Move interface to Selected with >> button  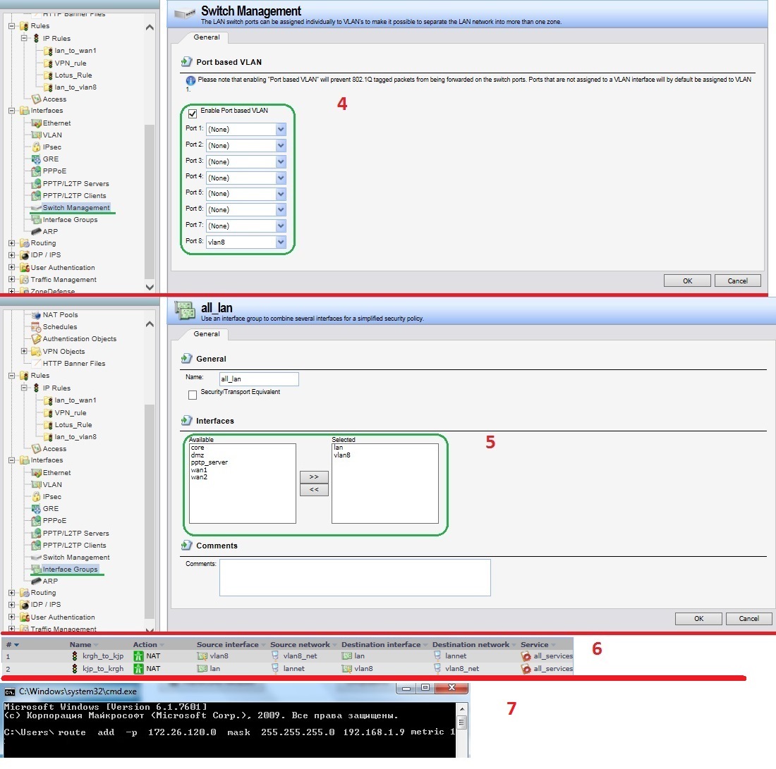[314, 476]
